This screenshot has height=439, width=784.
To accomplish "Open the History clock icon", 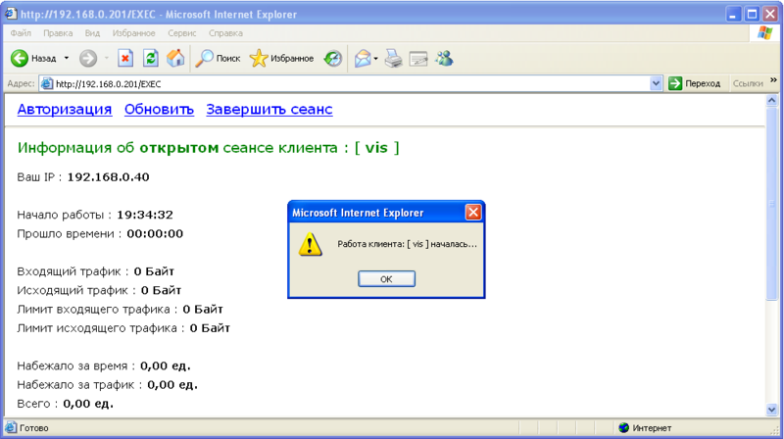I will (x=332, y=59).
